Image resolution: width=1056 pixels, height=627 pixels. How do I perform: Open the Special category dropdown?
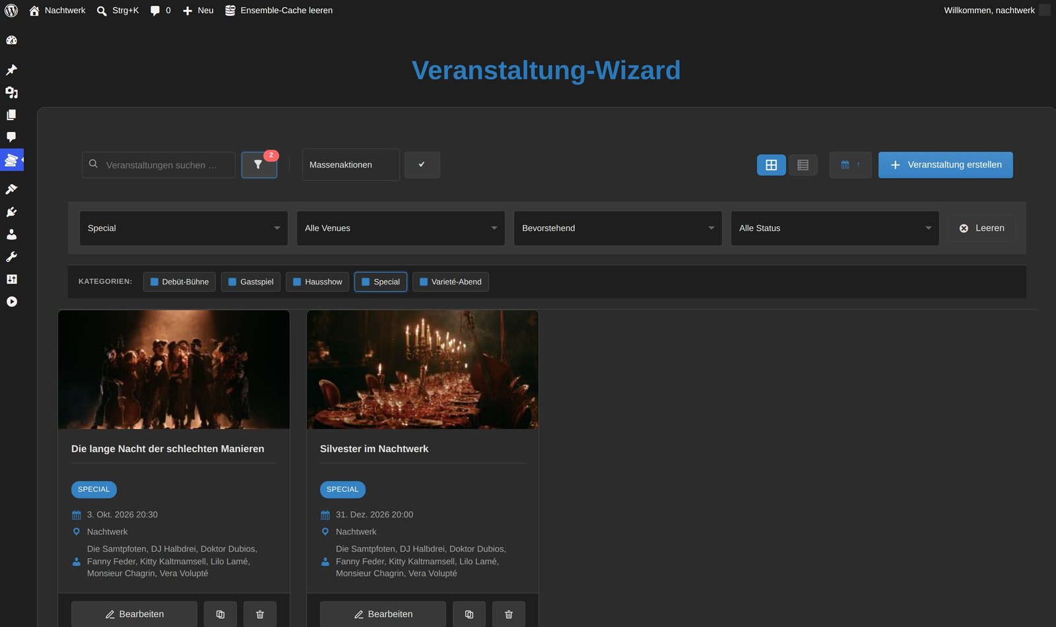[183, 228]
